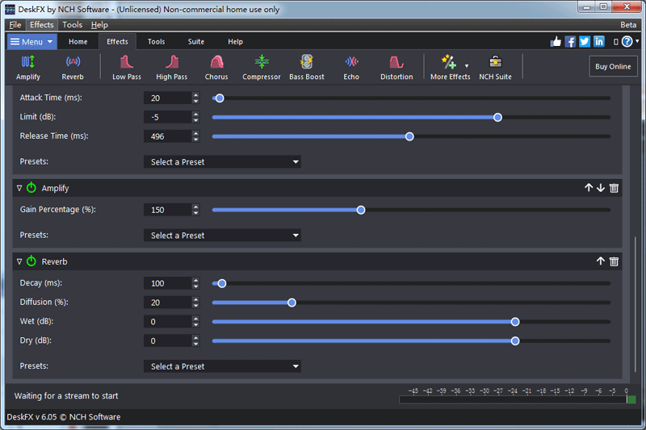This screenshot has height=430, width=646.
Task: Click the Gain Percentage slider handle
Action: pos(361,210)
